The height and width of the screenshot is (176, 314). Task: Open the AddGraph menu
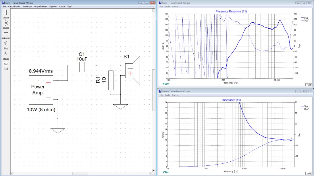27,6
